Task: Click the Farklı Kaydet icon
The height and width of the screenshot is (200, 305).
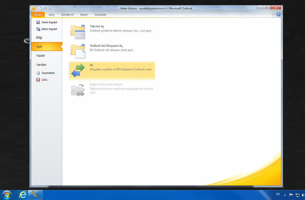Action: point(38,22)
